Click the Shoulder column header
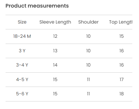 pyautogui.click(x=88, y=22)
